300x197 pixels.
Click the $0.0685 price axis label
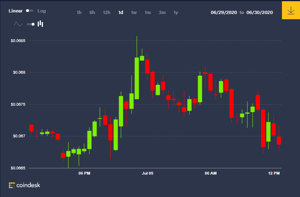[x=18, y=41]
